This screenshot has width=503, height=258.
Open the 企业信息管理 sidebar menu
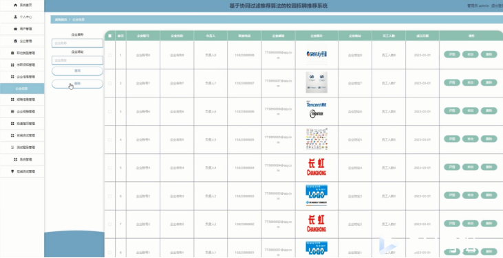click(x=22, y=77)
